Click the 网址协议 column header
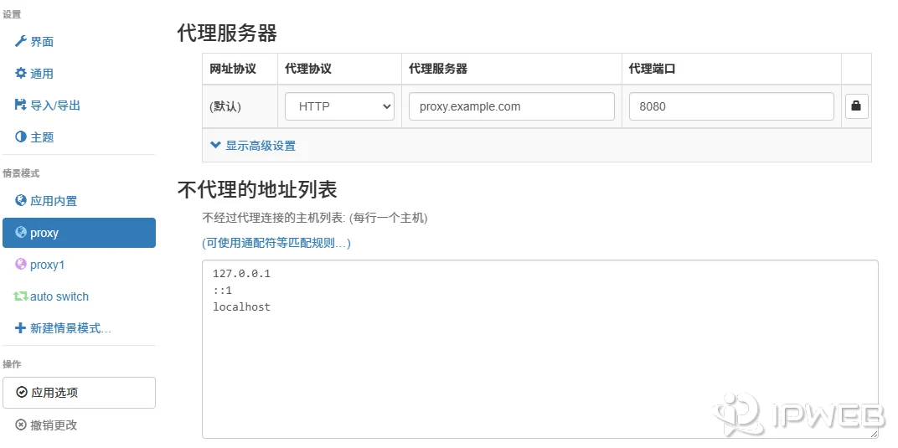The image size is (898, 448). tap(233, 69)
